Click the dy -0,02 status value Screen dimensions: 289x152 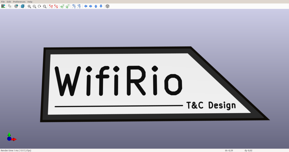click(x=248, y=150)
